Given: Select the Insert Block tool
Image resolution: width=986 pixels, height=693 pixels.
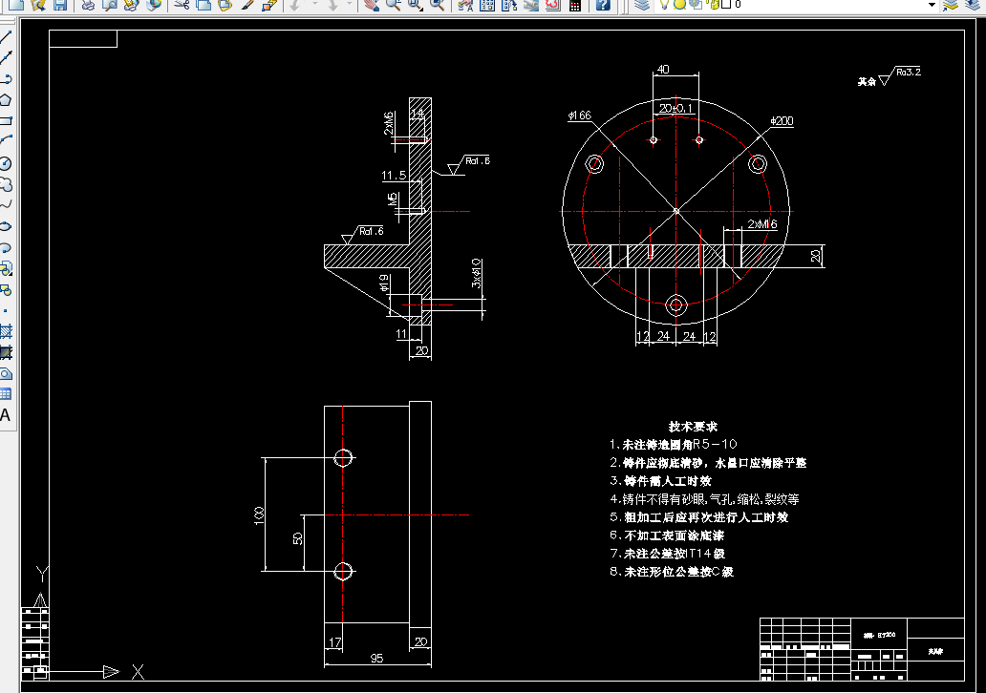Looking at the screenshot, I should click(6, 269).
